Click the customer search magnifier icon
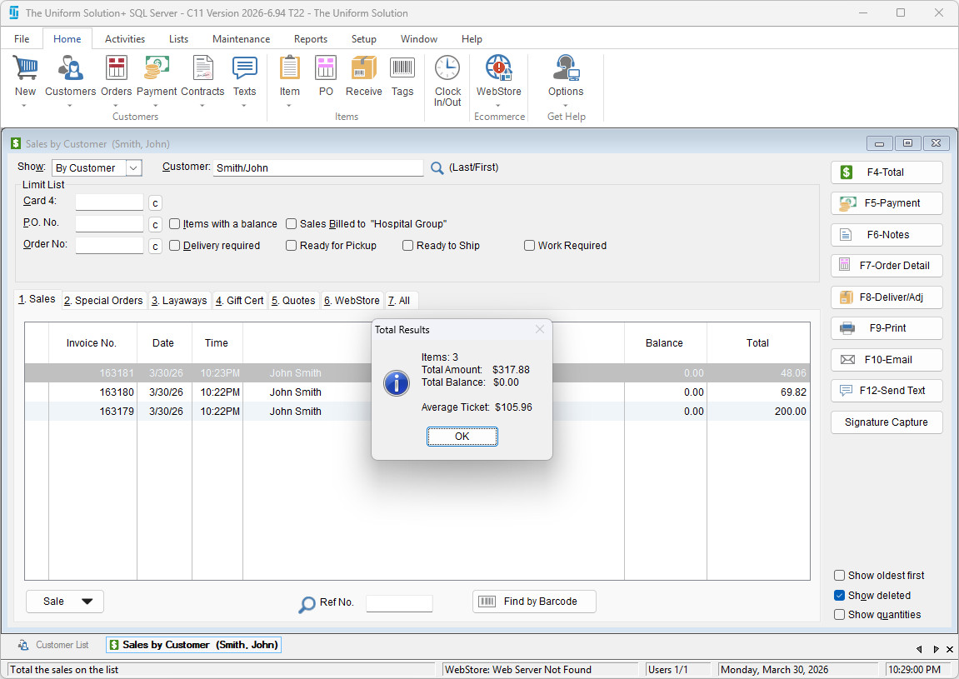 tap(437, 168)
